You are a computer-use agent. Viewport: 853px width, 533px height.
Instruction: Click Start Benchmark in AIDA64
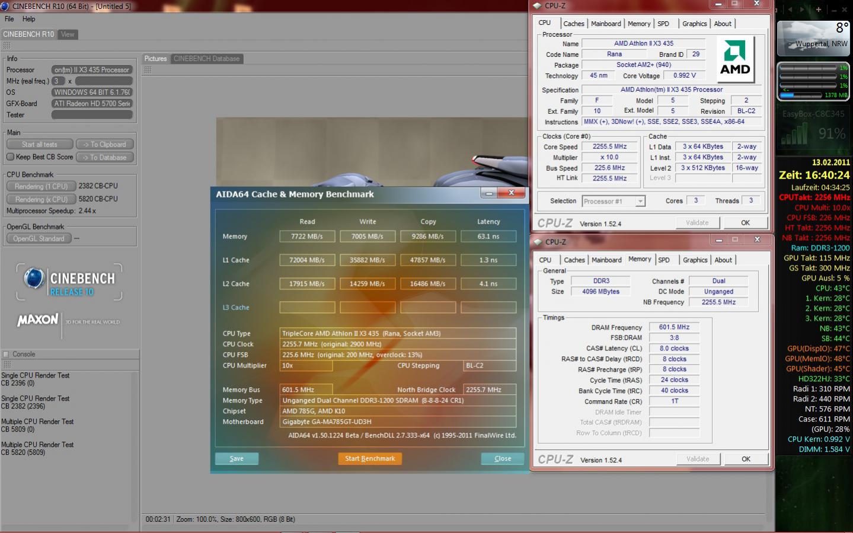(370, 458)
